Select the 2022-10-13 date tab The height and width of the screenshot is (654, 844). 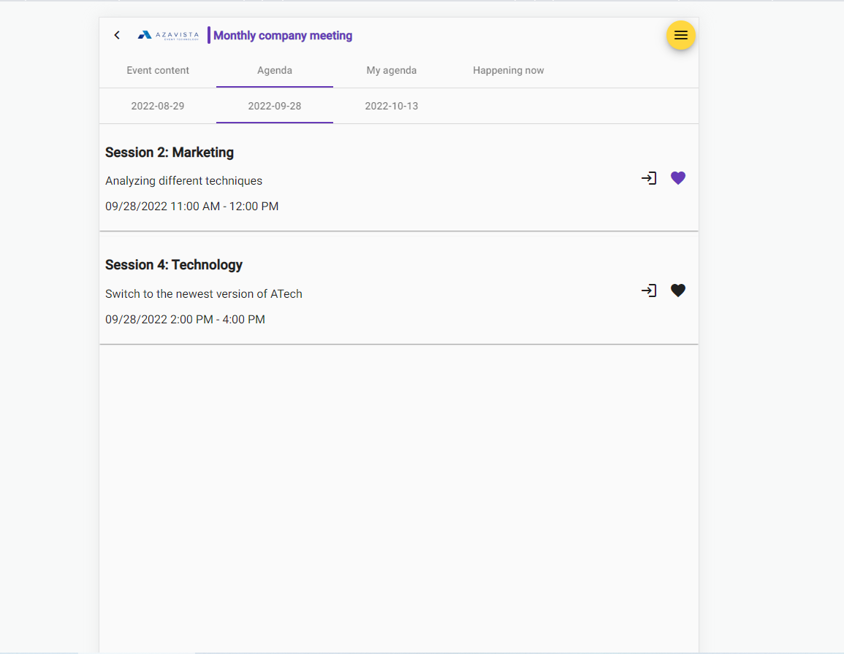coord(392,106)
